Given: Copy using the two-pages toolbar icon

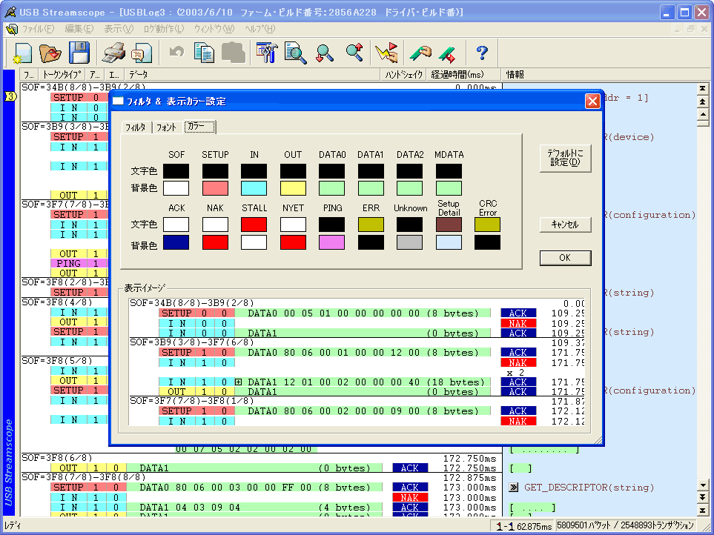Looking at the screenshot, I should point(204,53).
